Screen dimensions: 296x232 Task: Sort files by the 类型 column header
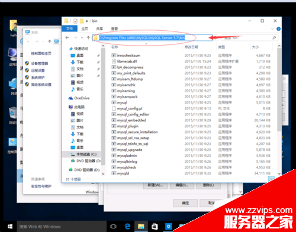click(x=221, y=47)
